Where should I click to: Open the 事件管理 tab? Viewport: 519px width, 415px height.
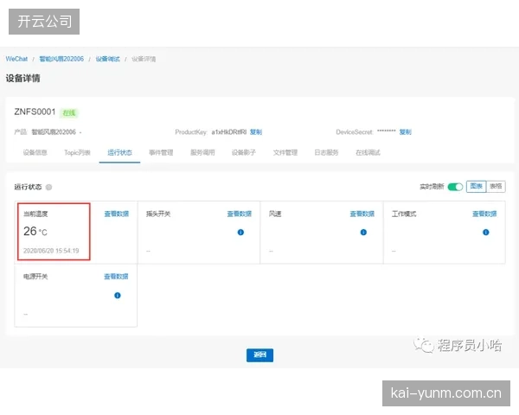[x=161, y=152]
